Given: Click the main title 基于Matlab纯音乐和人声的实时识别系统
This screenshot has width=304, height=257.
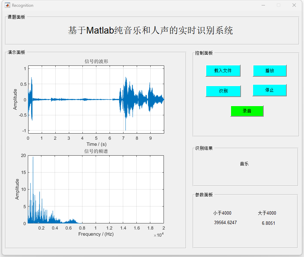Looking at the screenshot, I should 150,31.
